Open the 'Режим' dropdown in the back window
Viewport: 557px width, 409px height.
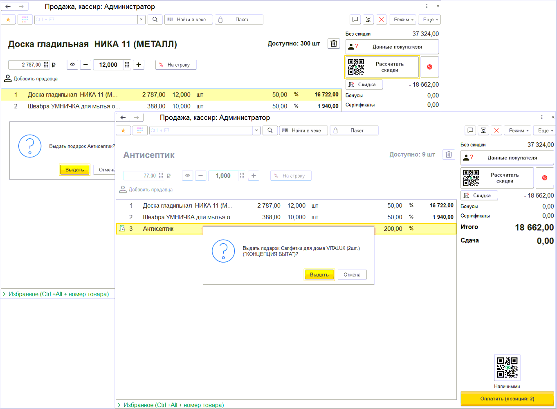pyautogui.click(x=403, y=20)
